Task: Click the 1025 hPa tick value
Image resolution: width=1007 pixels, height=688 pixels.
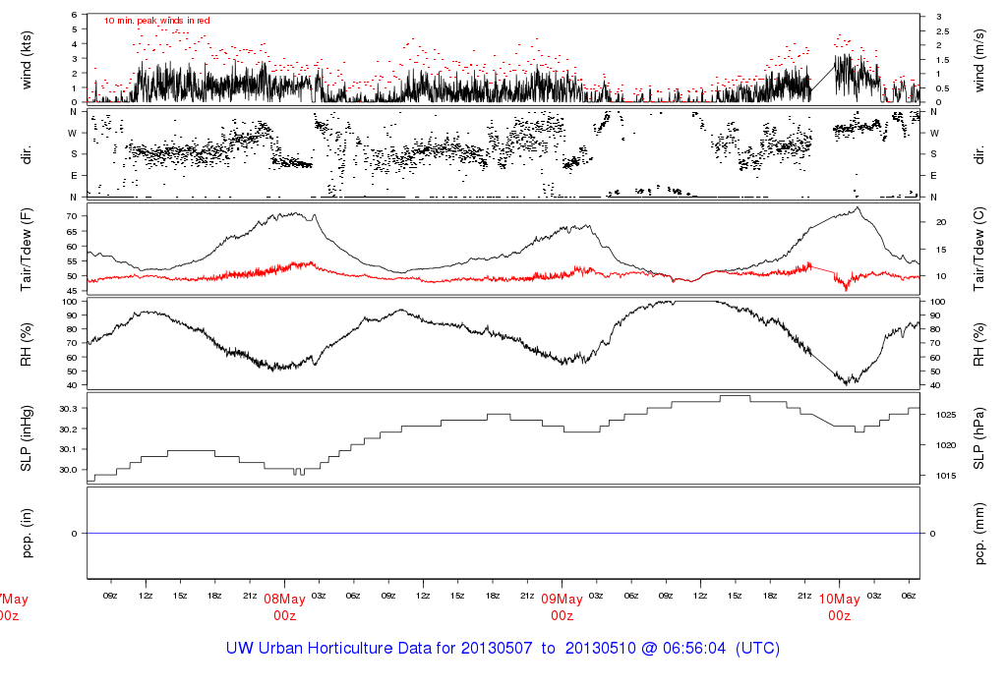Action: point(946,415)
